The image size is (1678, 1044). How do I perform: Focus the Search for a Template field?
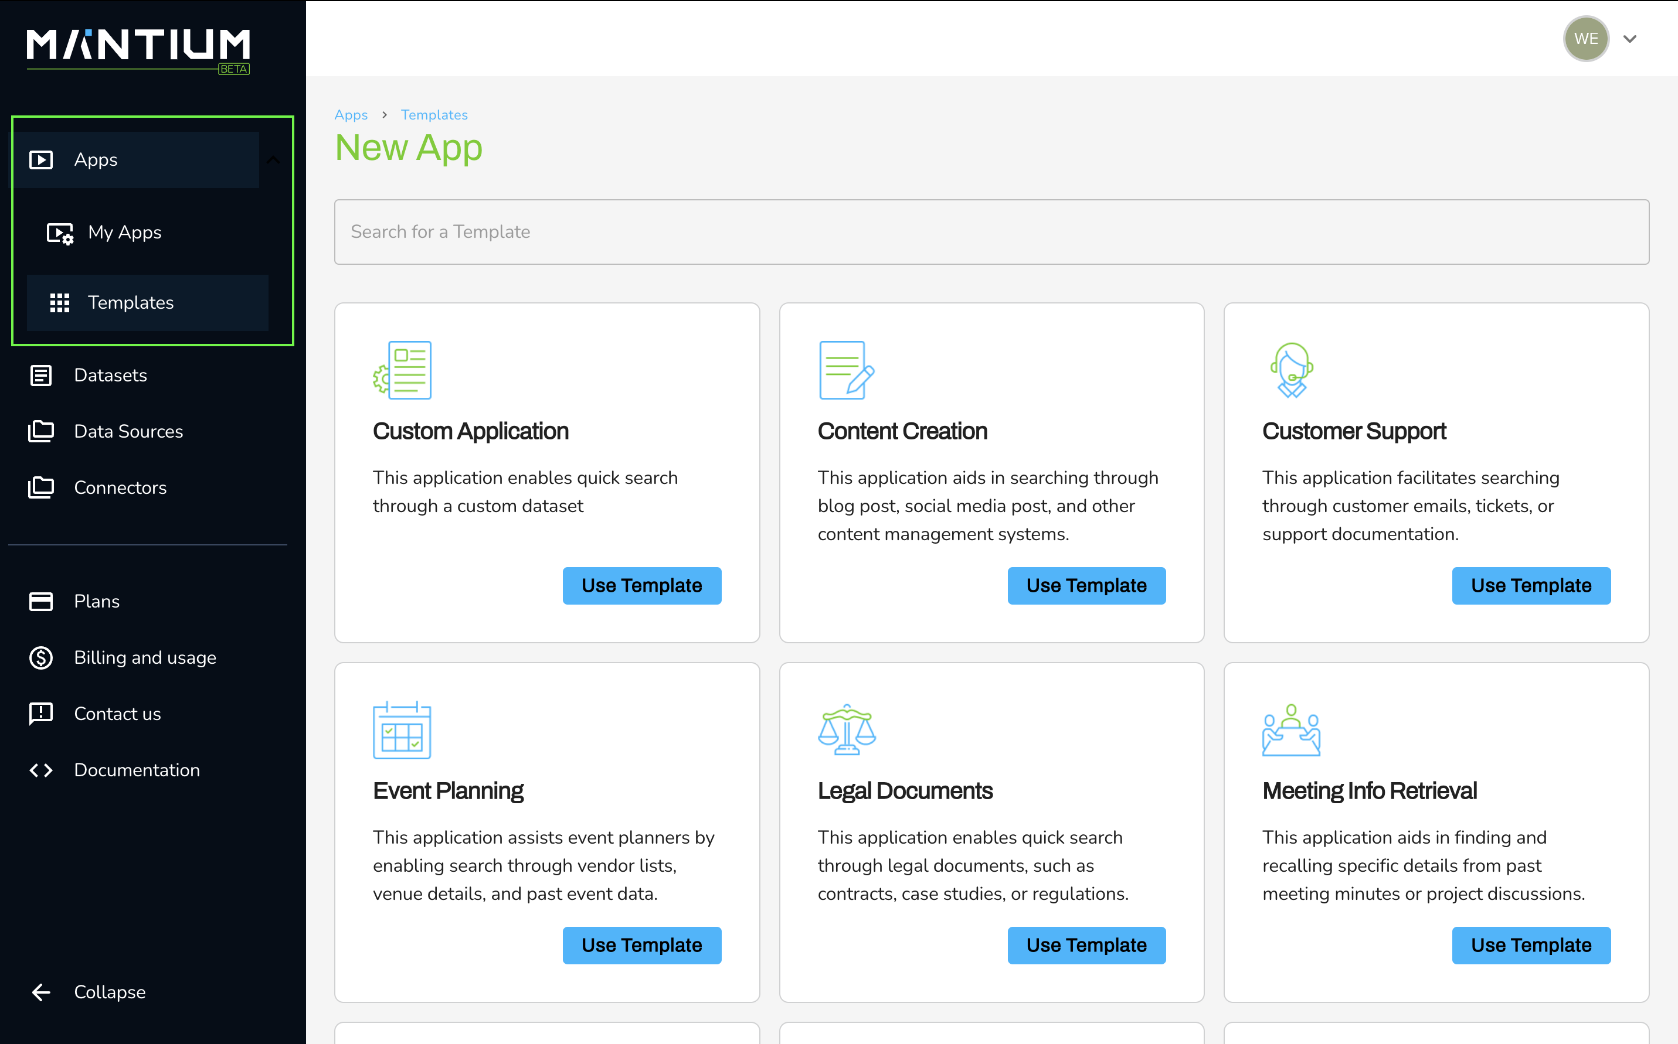[x=991, y=232]
